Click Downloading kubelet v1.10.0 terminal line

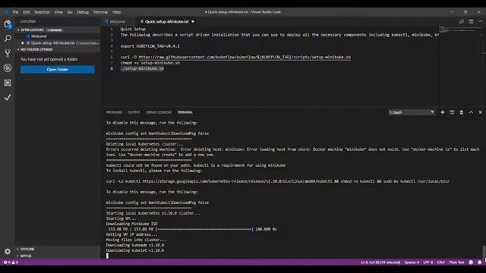135,250
